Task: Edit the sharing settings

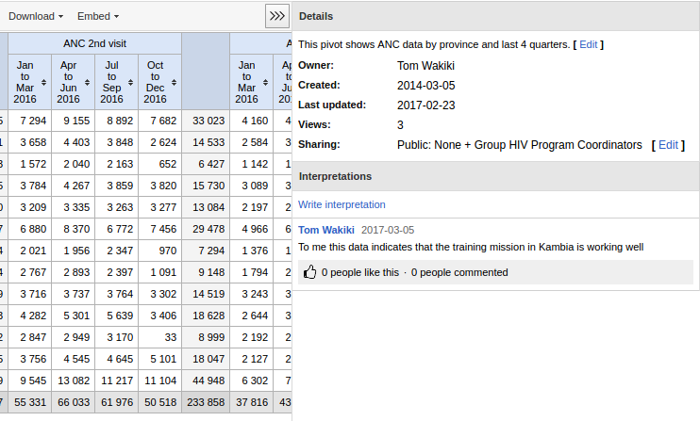Action: 667,144
